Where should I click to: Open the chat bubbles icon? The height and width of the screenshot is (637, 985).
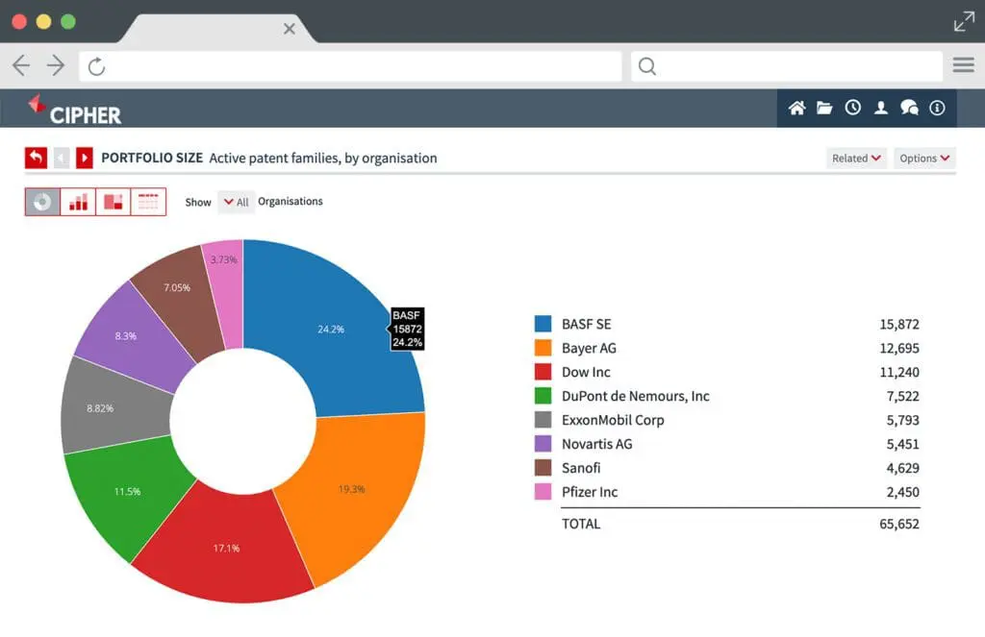click(909, 108)
